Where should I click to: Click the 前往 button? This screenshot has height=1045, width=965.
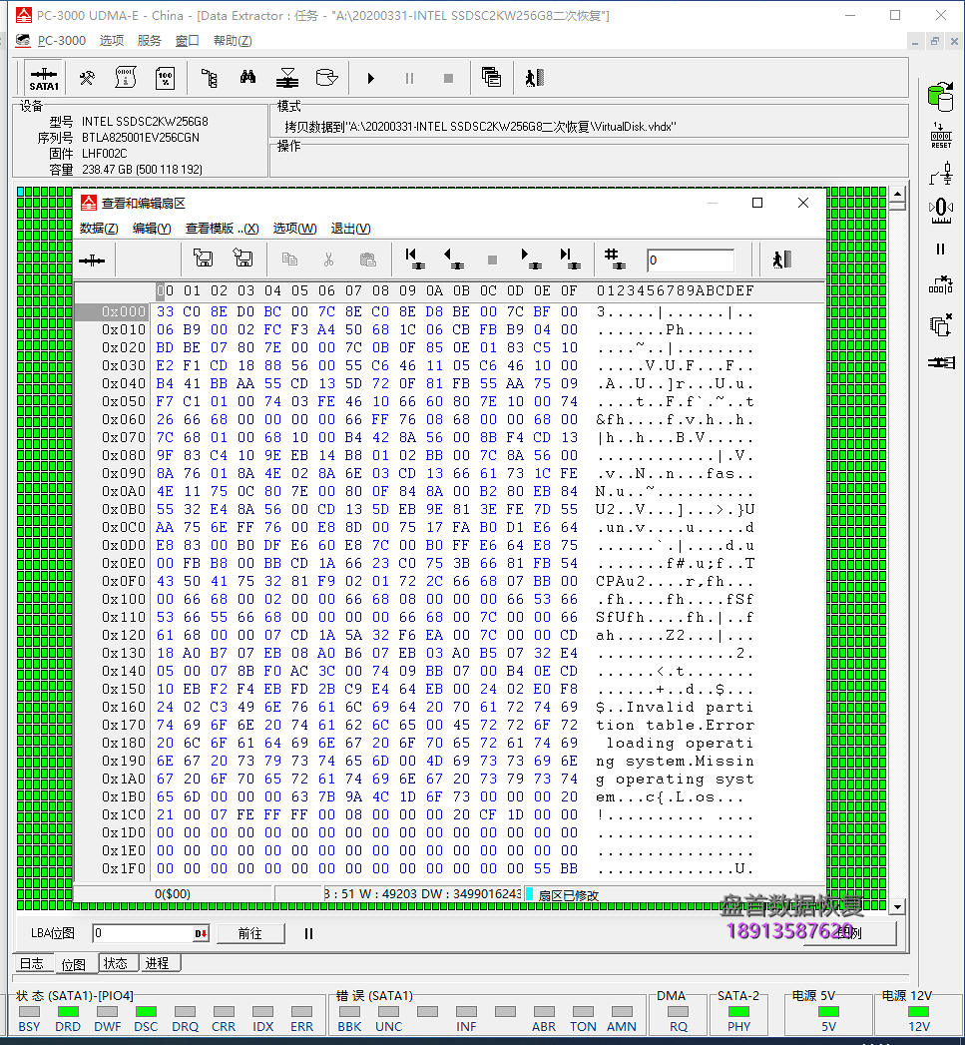click(250, 933)
